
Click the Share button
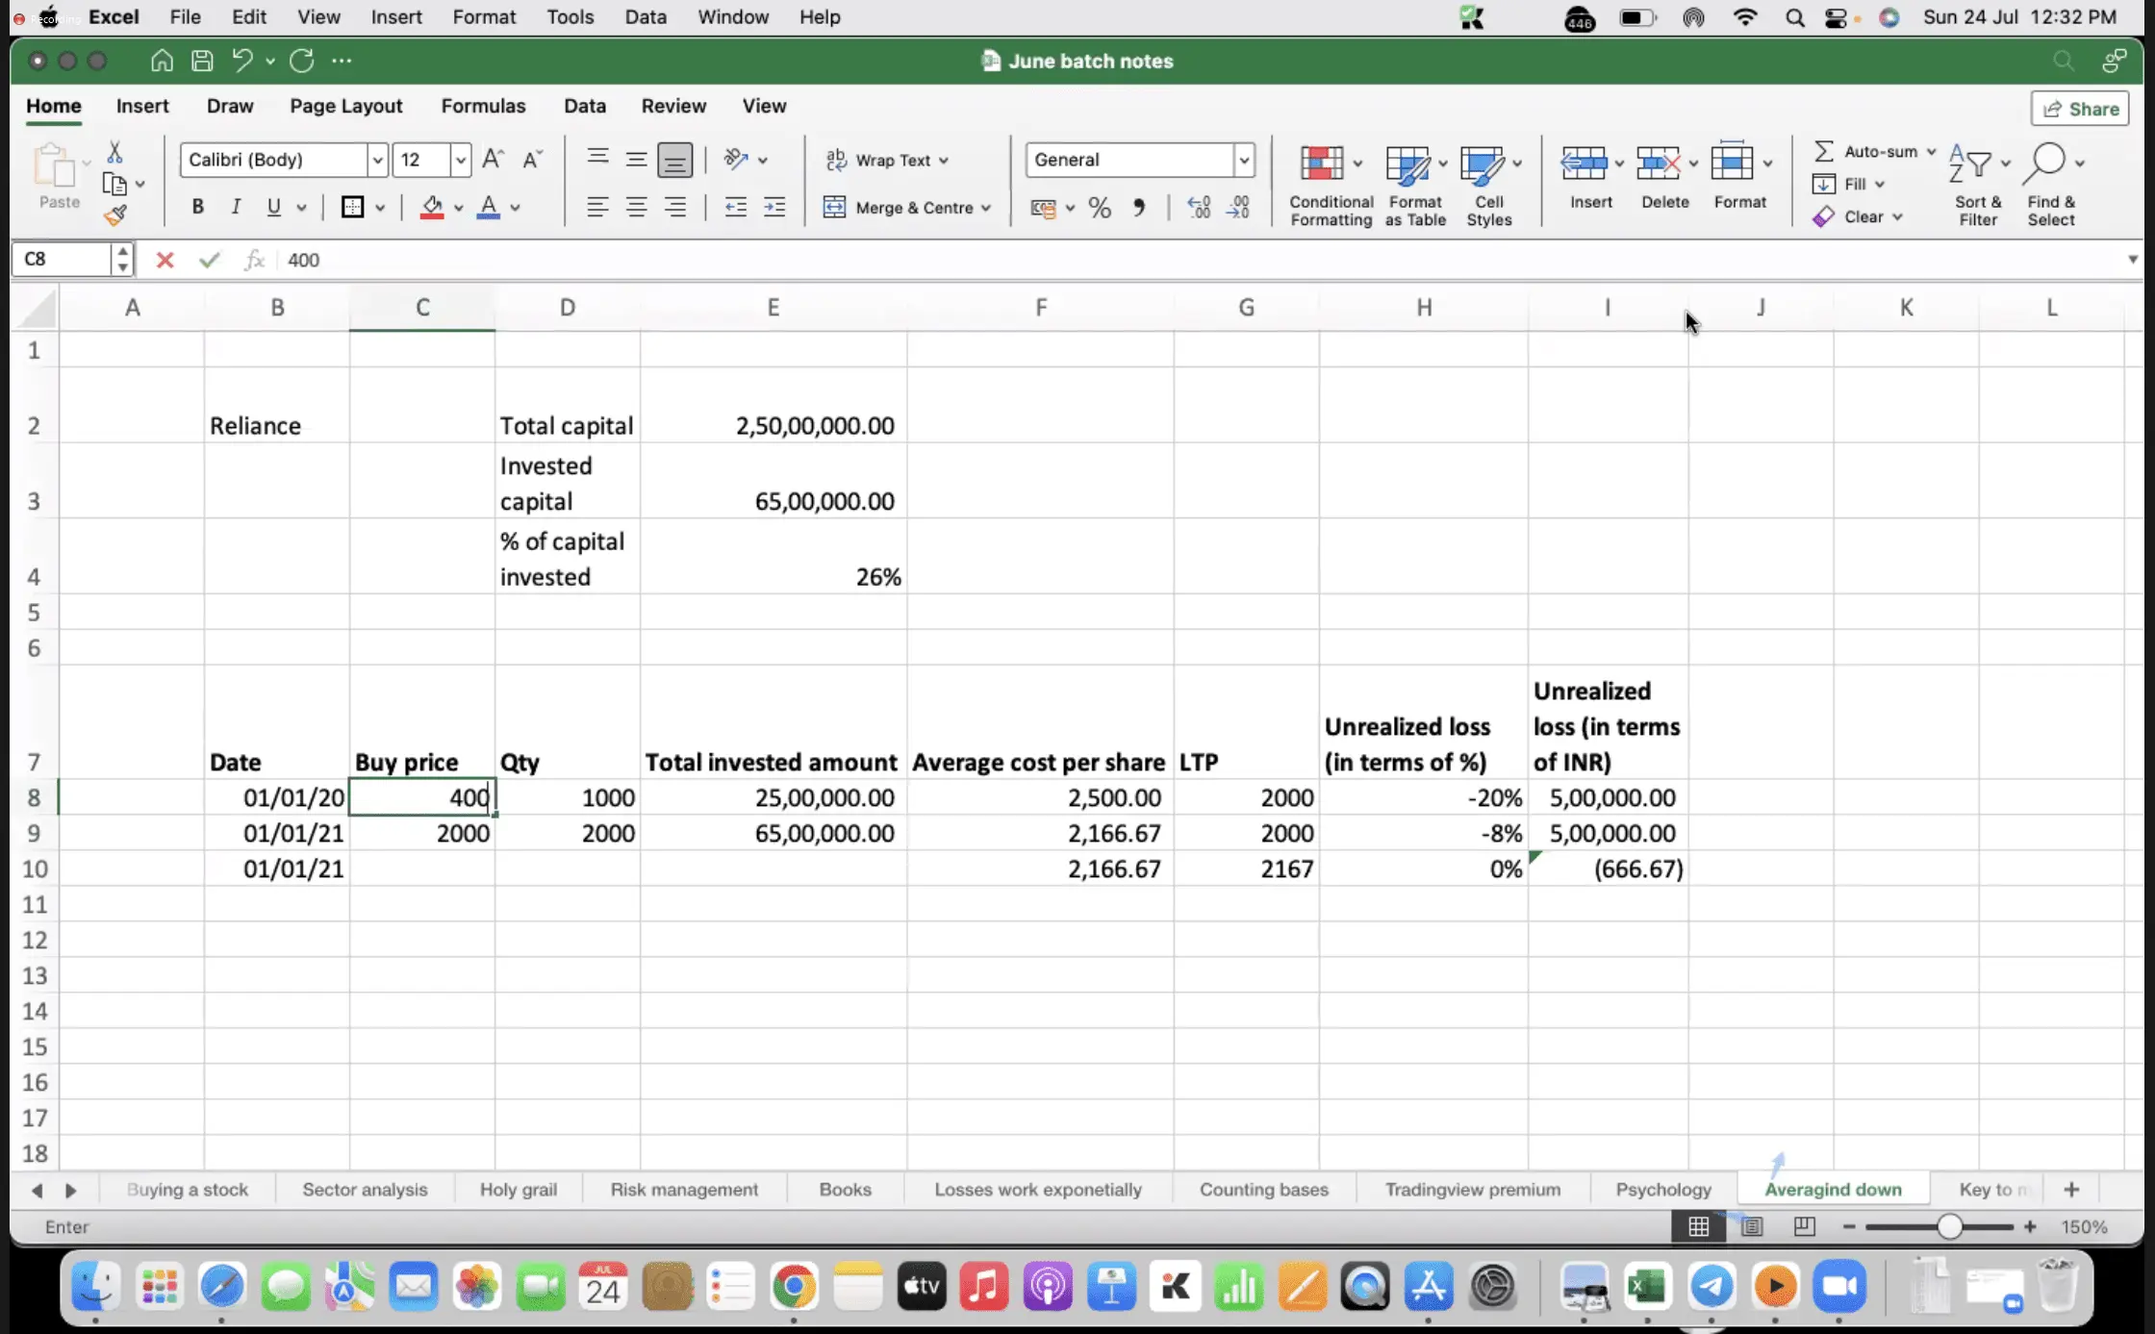[2080, 109]
